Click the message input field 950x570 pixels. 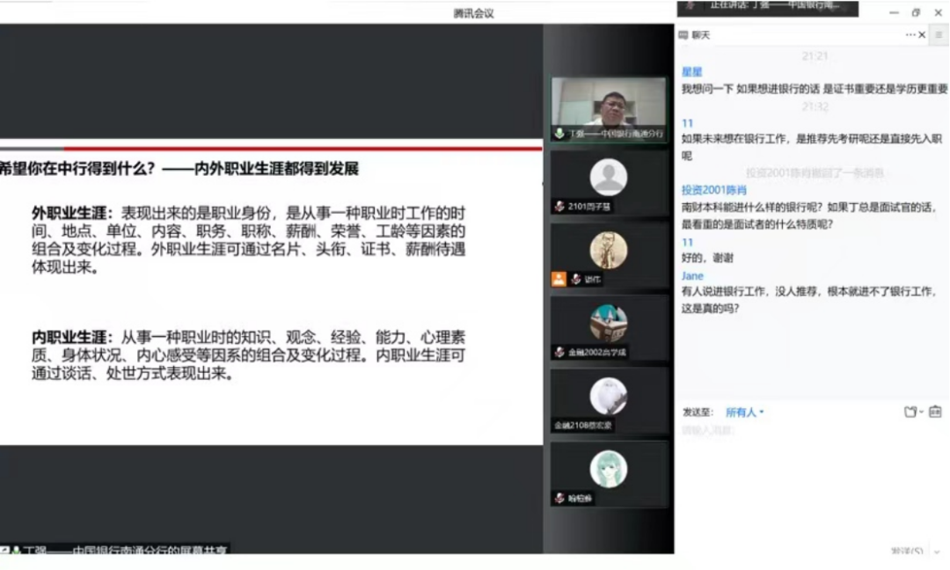[x=809, y=475]
